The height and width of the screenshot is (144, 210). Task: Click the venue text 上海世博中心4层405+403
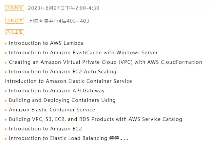58,21
